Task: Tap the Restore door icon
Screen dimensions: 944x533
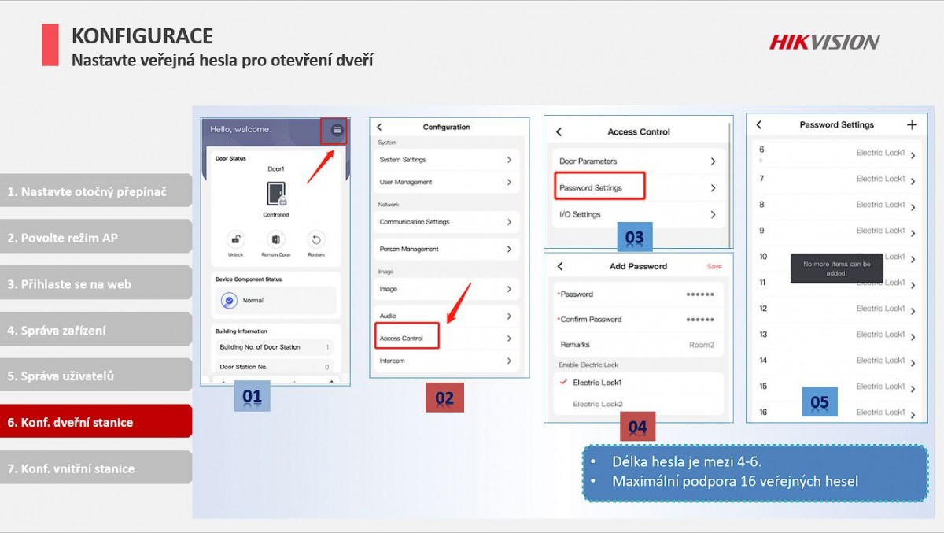Action: pyautogui.click(x=316, y=240)
